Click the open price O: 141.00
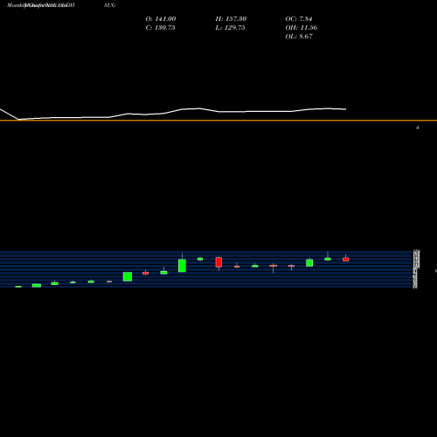Image resolution: width=437 pixels, height=437 pixels. click(x=161, y=19)
